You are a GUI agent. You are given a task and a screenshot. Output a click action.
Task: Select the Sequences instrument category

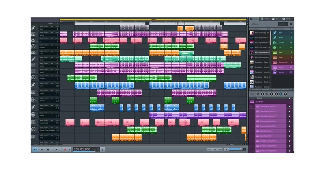pos(283,62)
